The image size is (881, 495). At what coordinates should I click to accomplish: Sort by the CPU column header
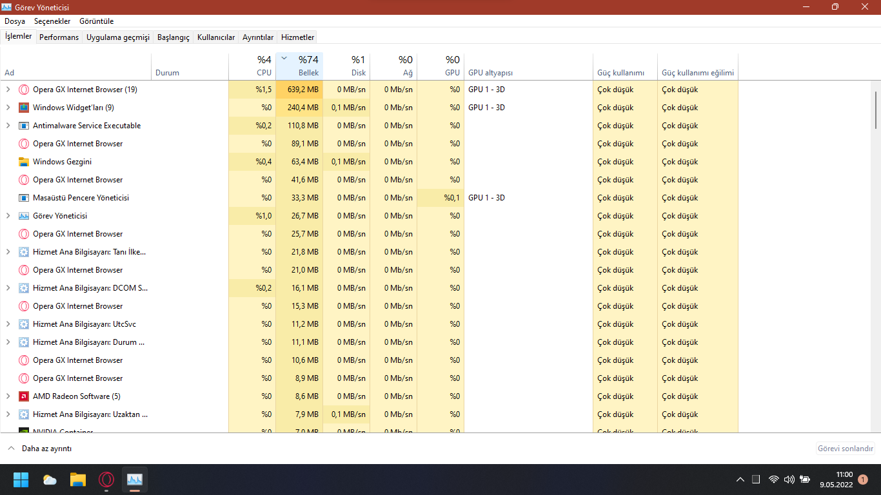252,66
